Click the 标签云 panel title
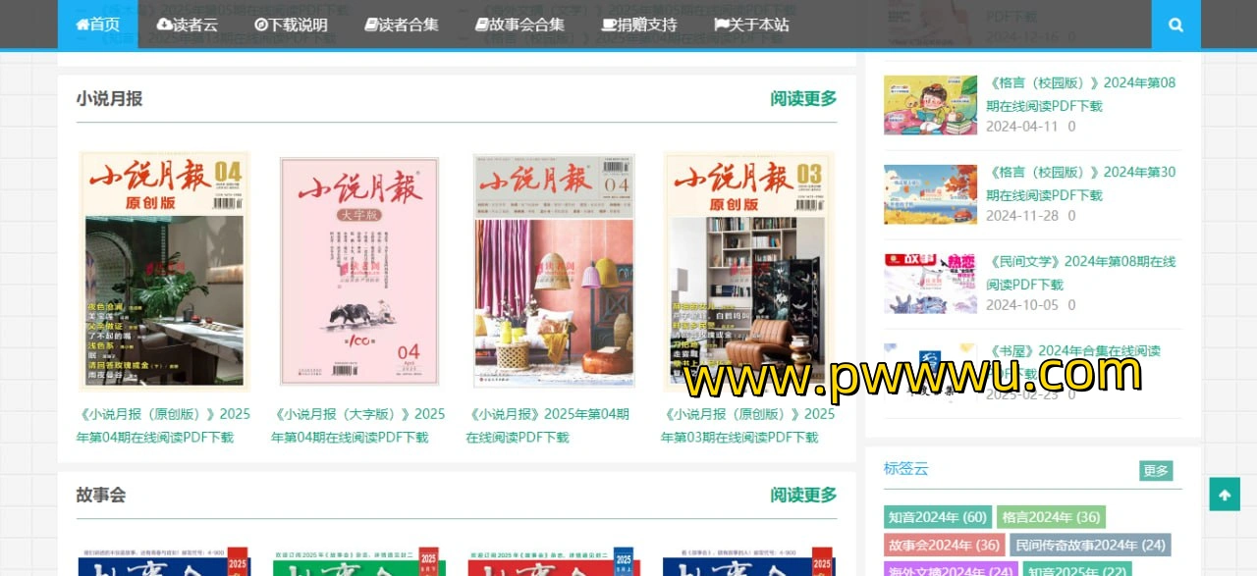 pyautogui.click(x=905, y=469)
